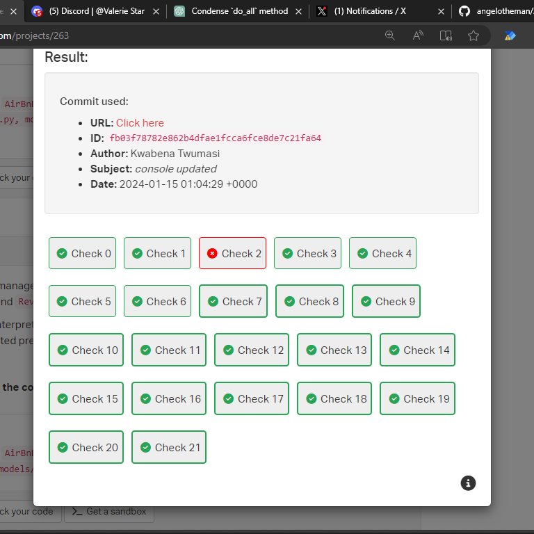
Task: Add page to favorites with star icon
Action: click(474, 35)
